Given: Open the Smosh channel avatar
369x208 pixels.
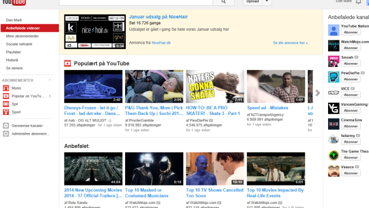Looking at the screenshot, I should (x=334, y=61).
